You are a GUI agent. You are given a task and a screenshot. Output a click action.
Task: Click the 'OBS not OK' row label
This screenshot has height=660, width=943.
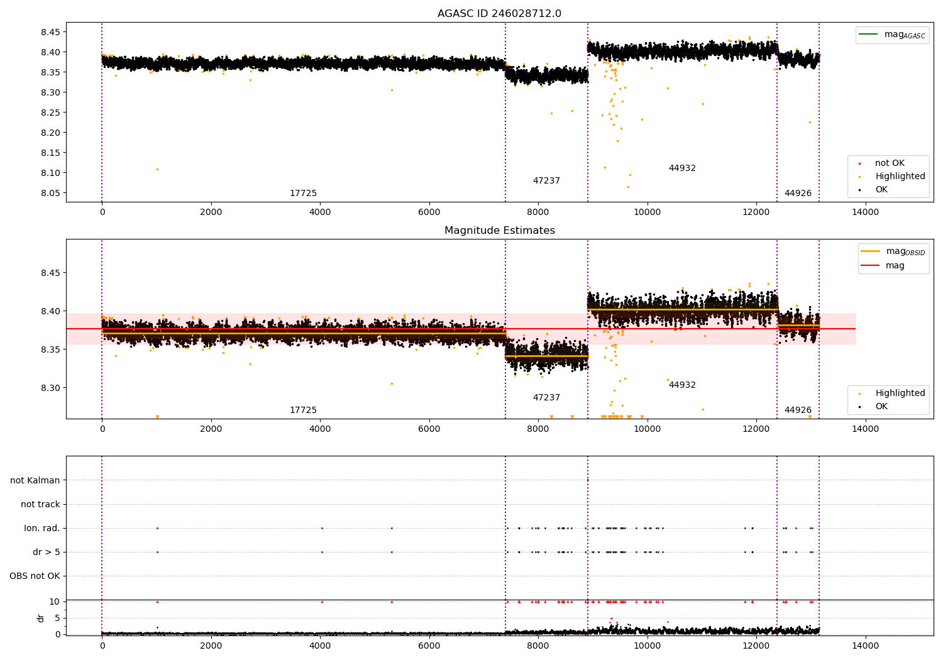point(35,576)
